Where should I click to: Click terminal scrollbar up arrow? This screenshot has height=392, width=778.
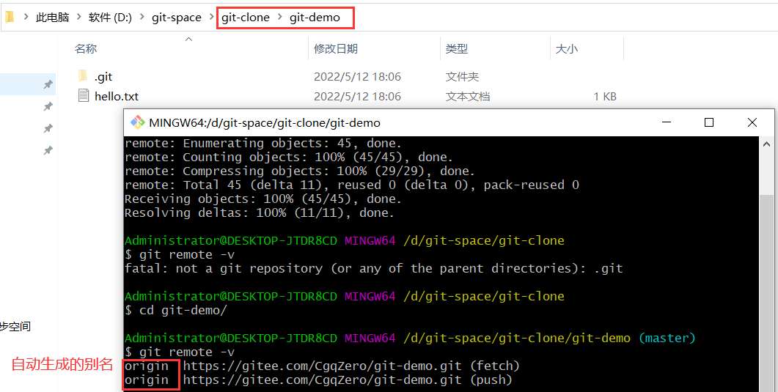pyautogui.click(x=766, y=143)
